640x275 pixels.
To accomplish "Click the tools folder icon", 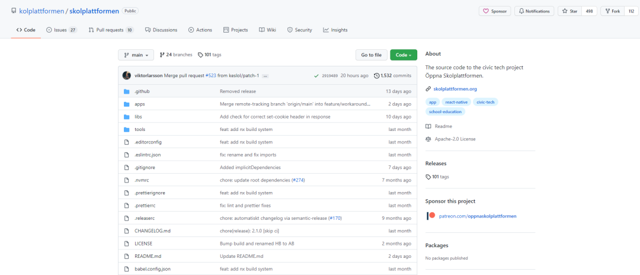I will pos(127,129).
